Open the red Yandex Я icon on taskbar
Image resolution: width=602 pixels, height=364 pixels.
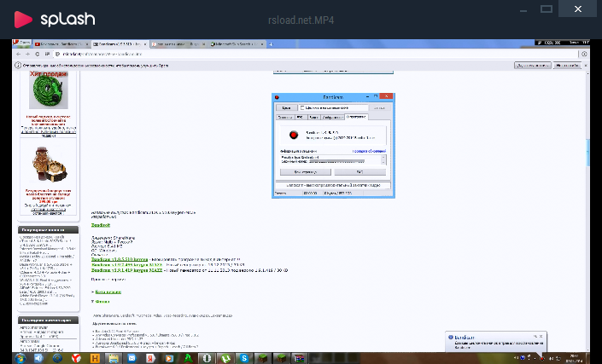(150, 358)
